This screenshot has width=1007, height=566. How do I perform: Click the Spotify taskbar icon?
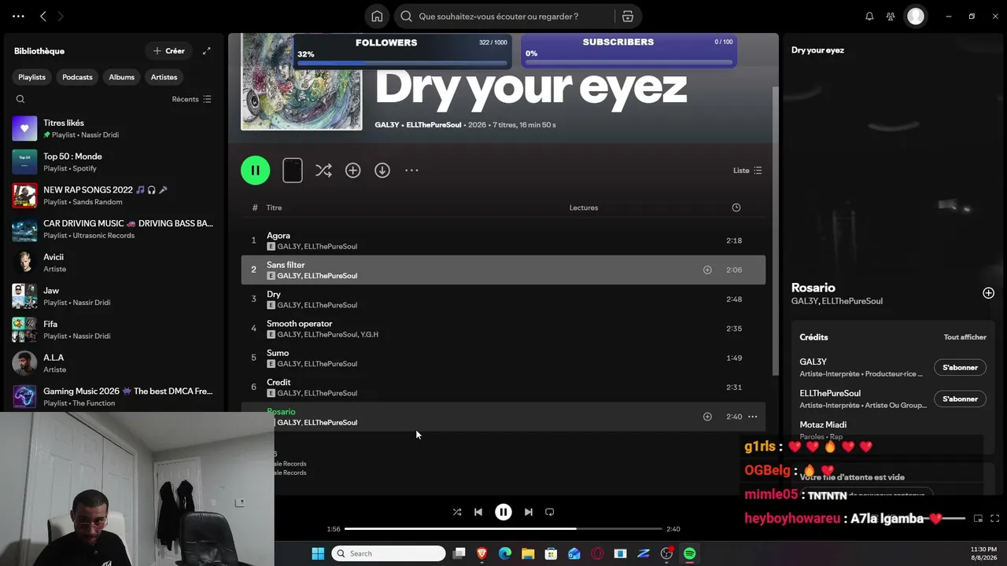coord(690,553)
